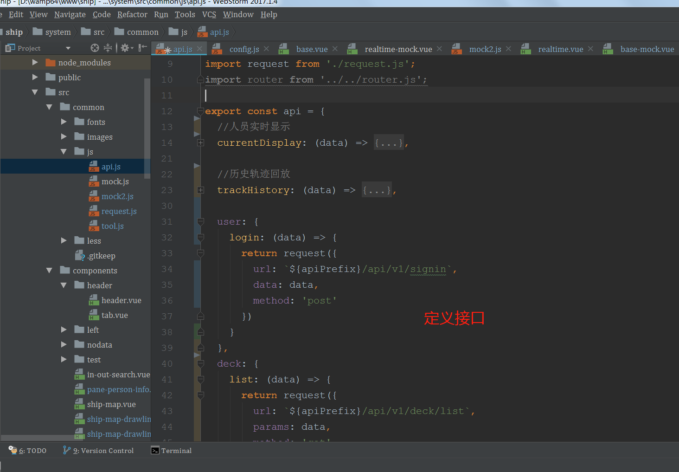The width and height of the screenshot is (679, 472).
Task: Open the Terminal tool window
Action: tap(171, 451)
